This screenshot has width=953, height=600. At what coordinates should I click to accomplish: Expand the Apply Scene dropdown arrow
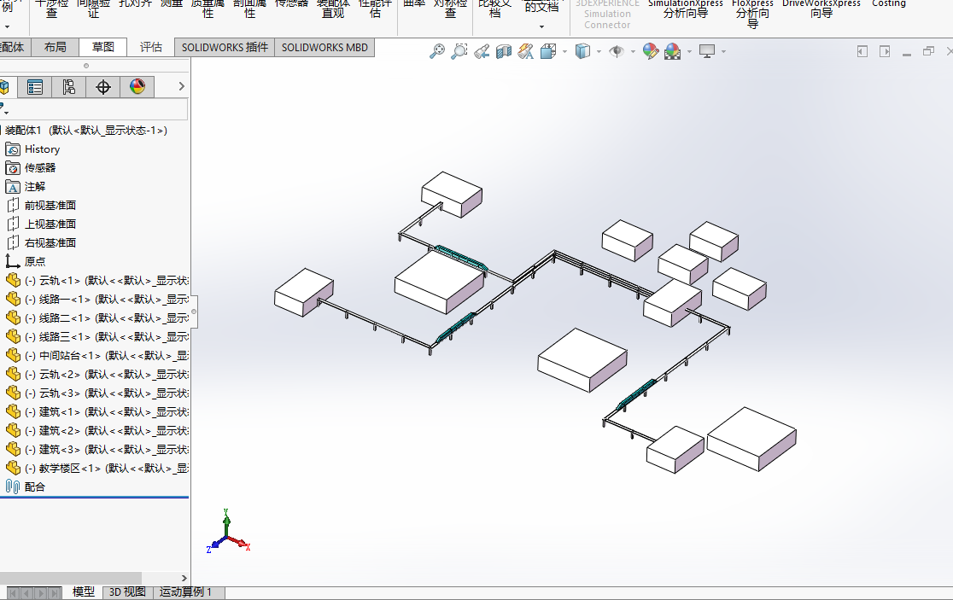[x=689, y=51]
